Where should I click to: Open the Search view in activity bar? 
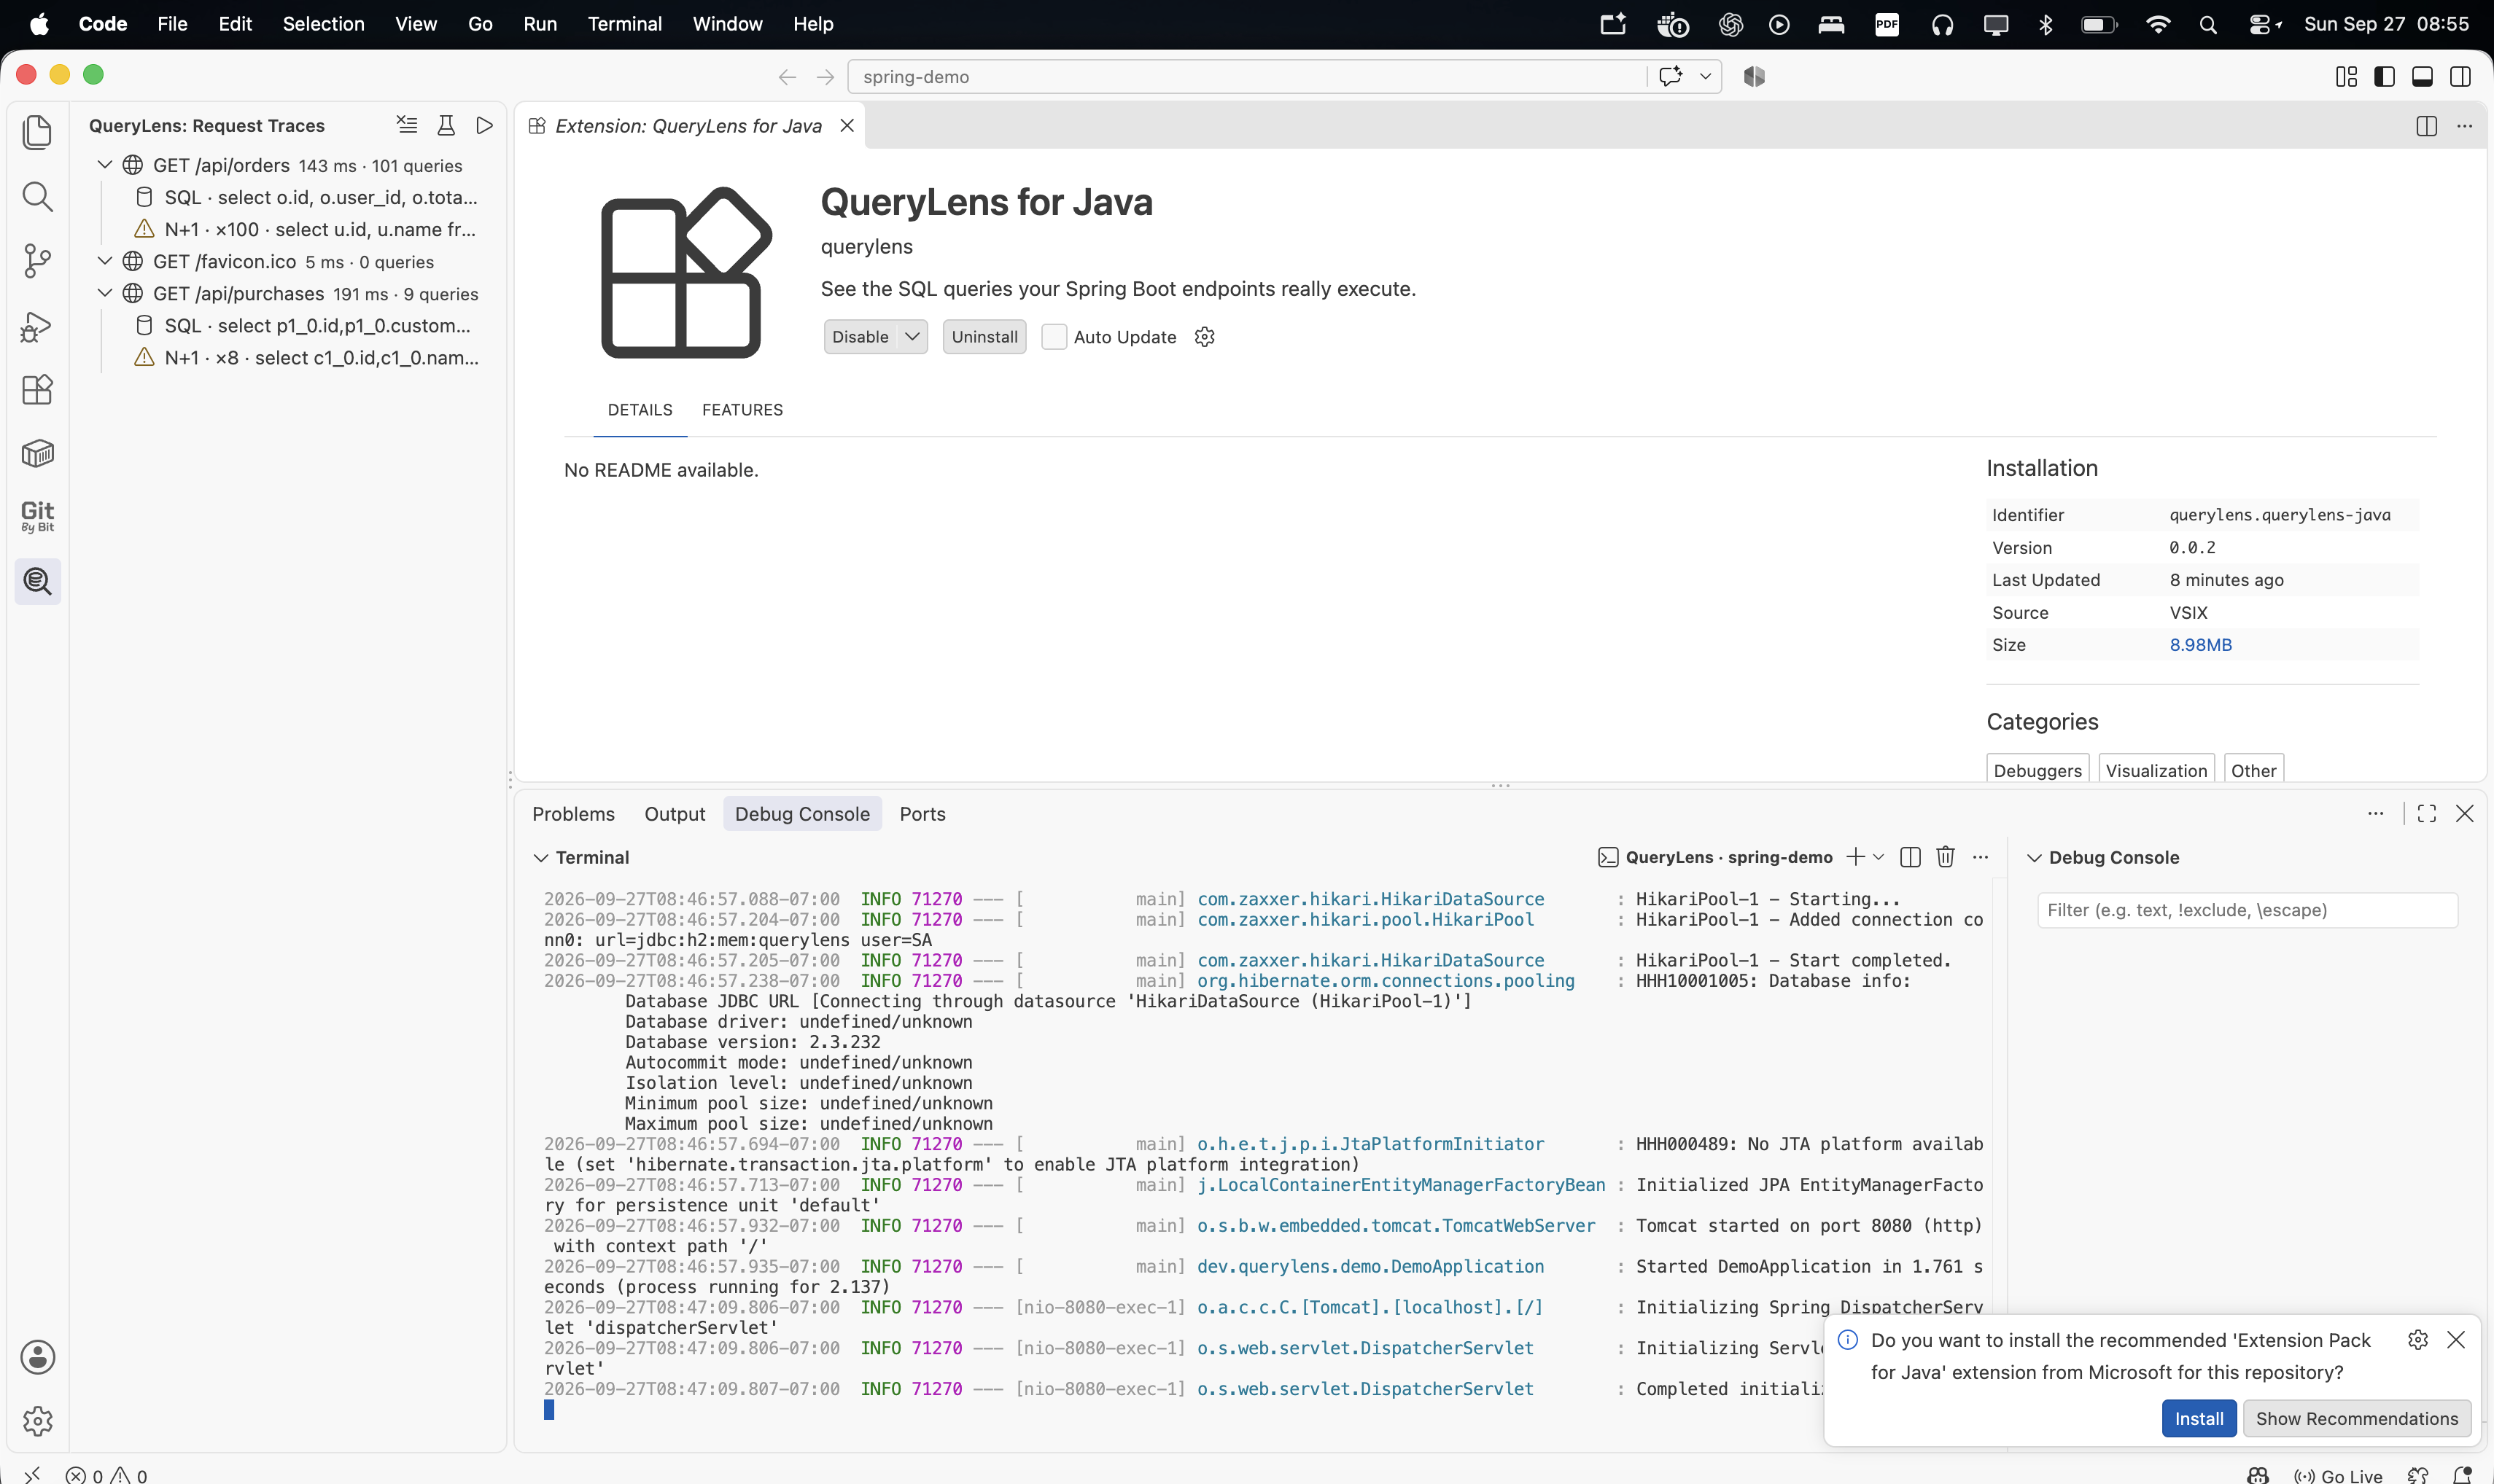tap(37, 196)
